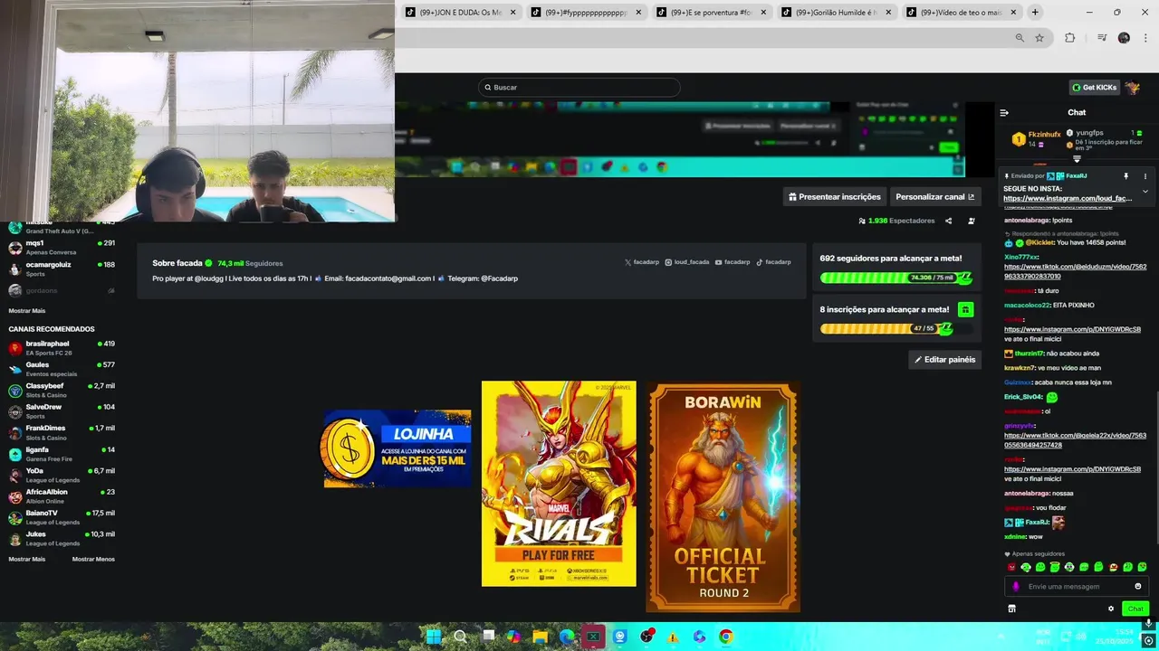This screenshot has height=651, width=1159.
Task: Open AfricaAlbion recommended channel
Action: click(62, 495)
